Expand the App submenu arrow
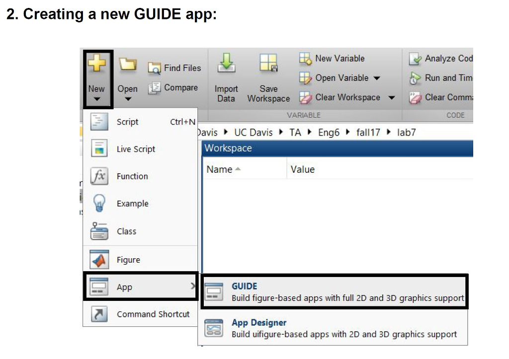Viewport: 509px width, 359px height. 193,286
